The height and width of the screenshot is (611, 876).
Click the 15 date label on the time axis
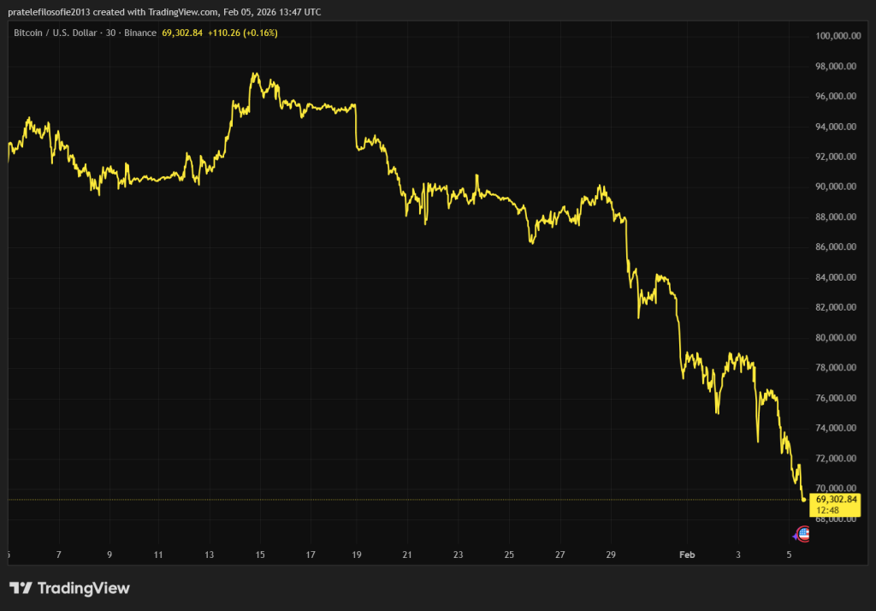point(260,555)
